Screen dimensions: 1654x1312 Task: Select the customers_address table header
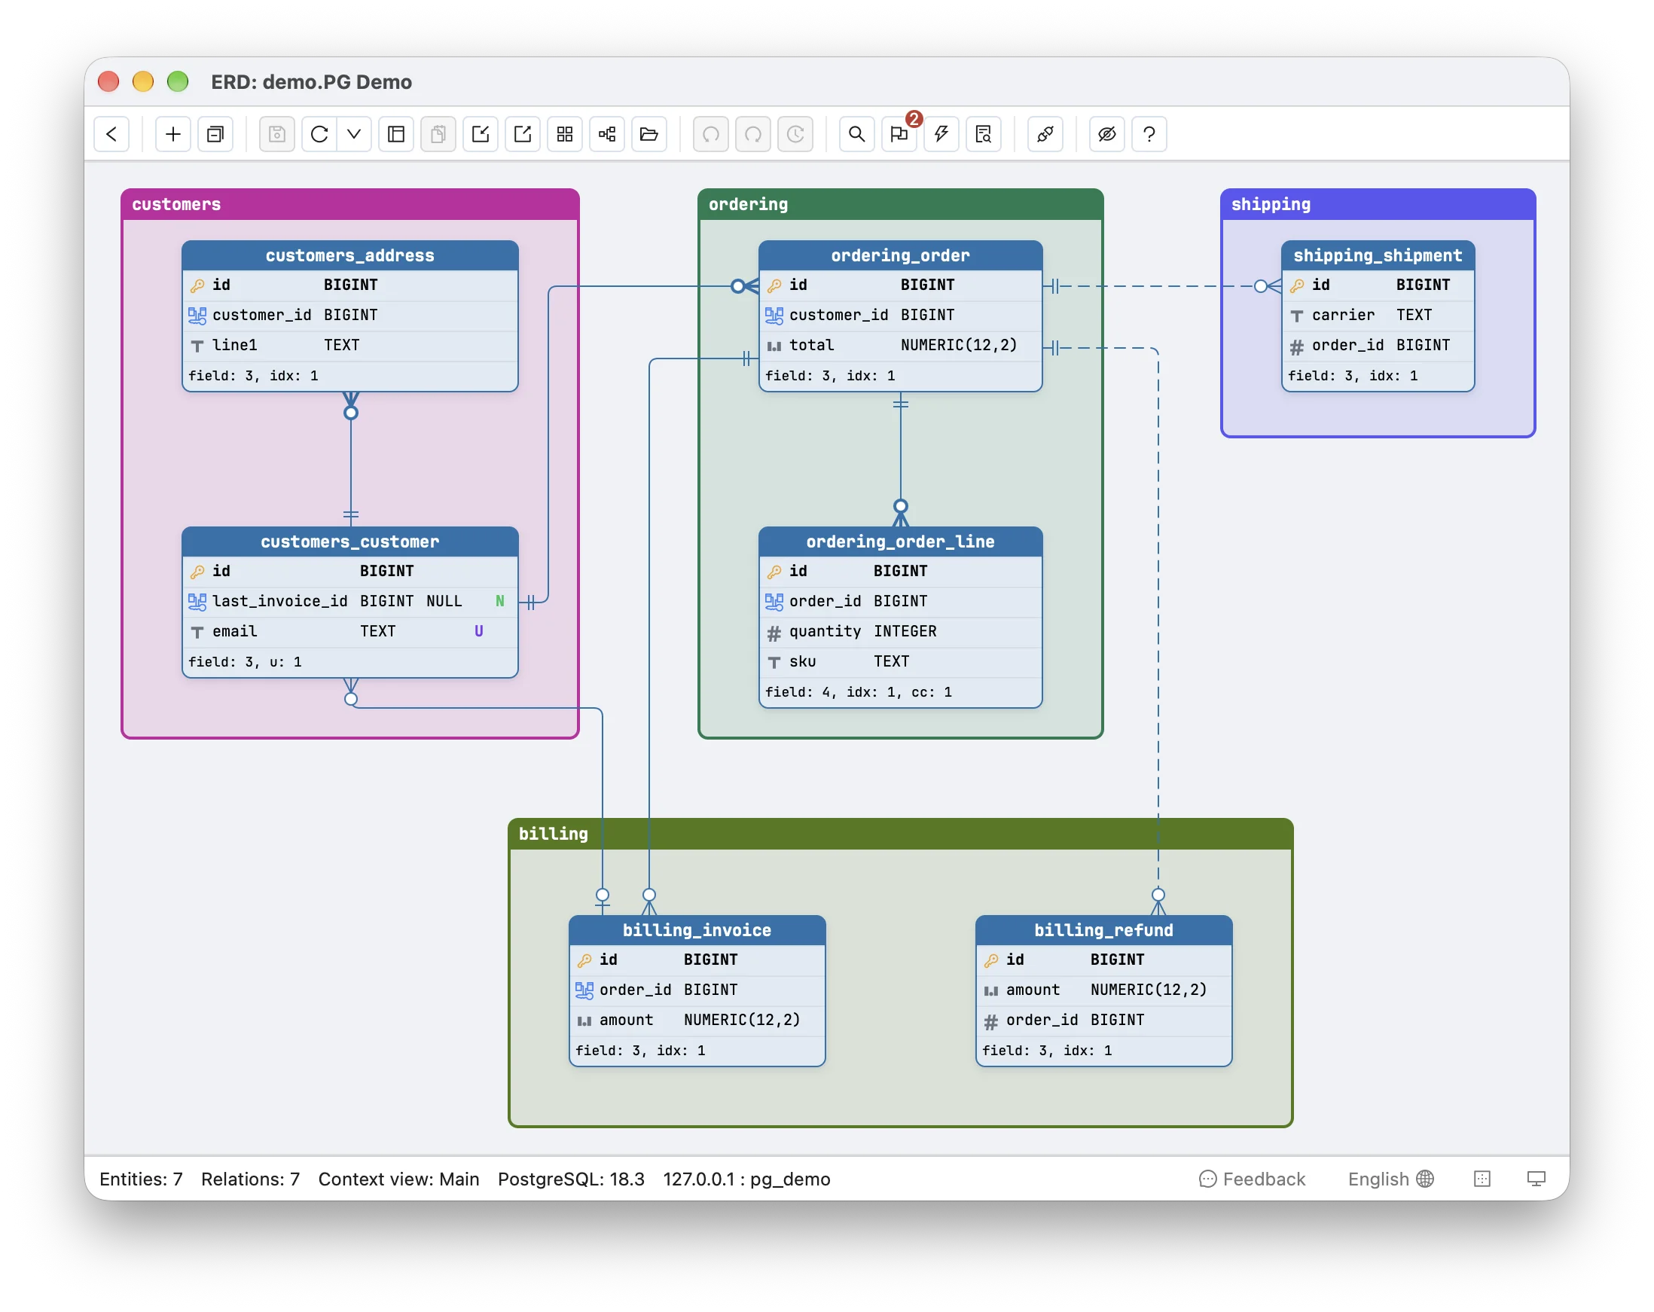349,255
